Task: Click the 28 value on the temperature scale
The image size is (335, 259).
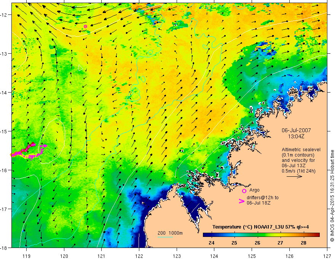Action: pos(303,243)
